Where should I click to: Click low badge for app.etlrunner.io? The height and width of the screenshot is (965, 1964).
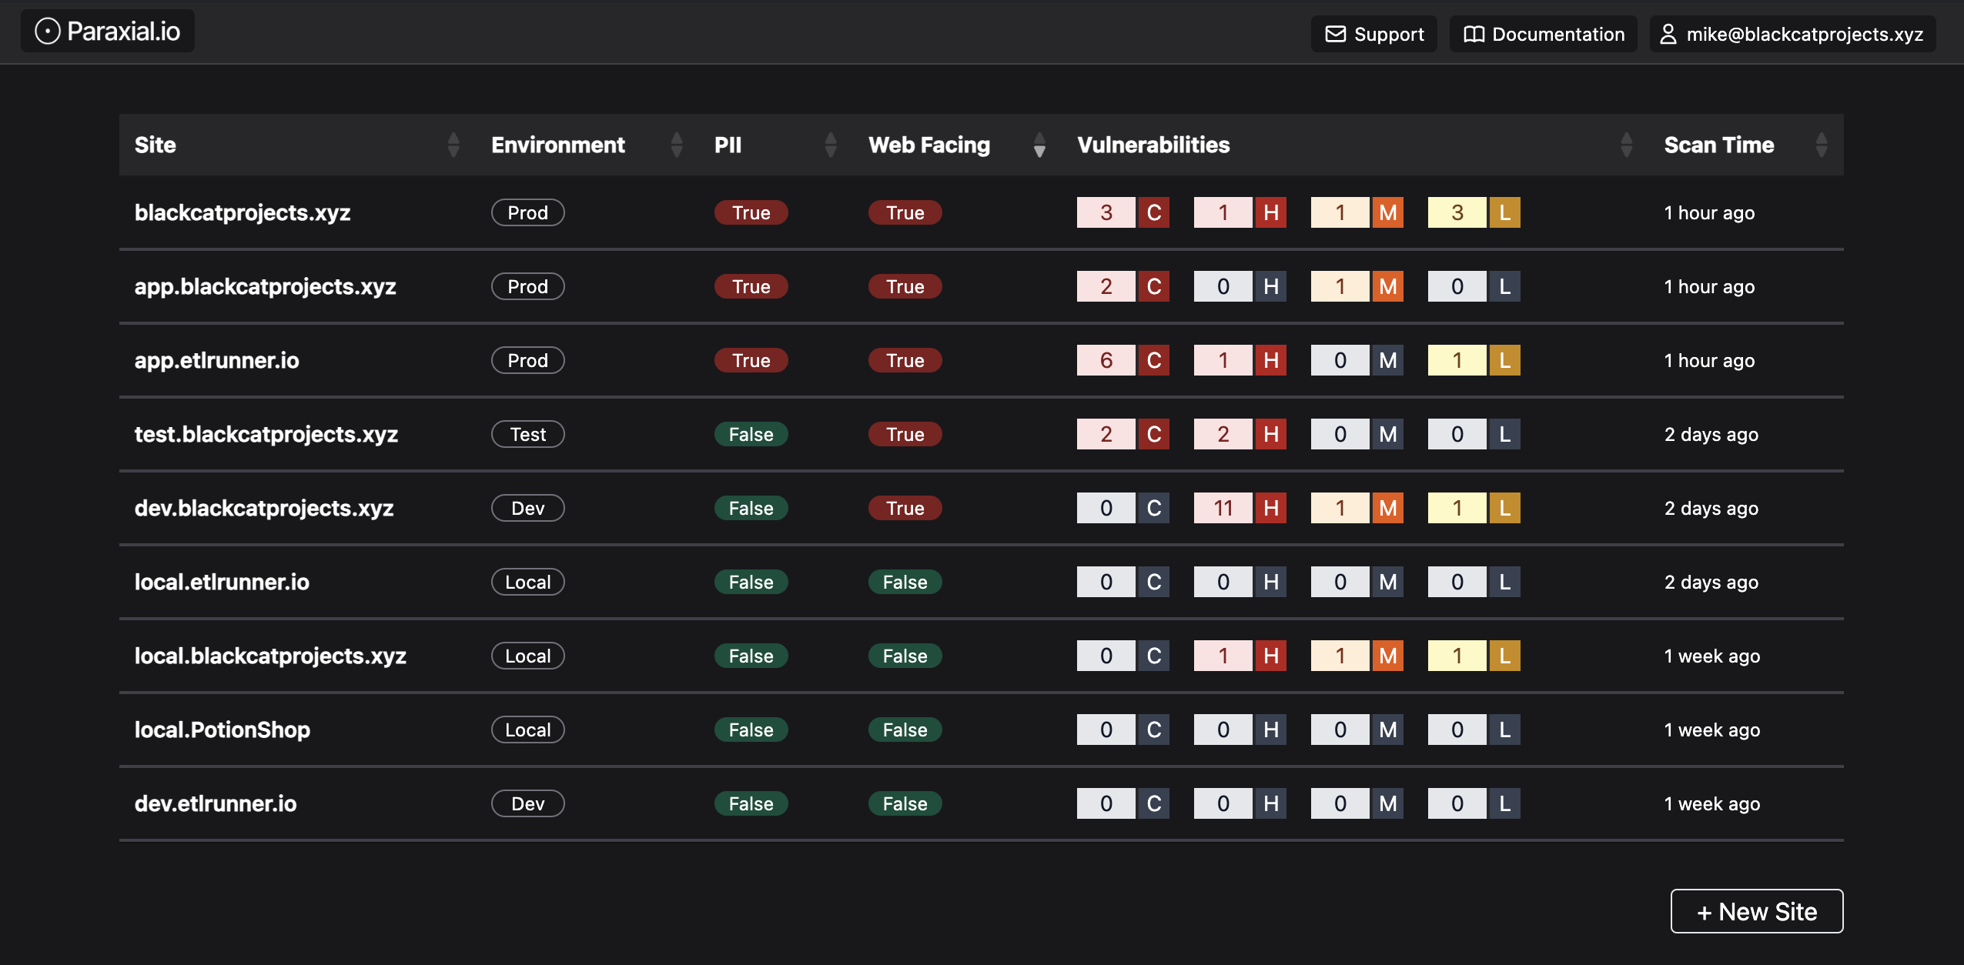1474,360
